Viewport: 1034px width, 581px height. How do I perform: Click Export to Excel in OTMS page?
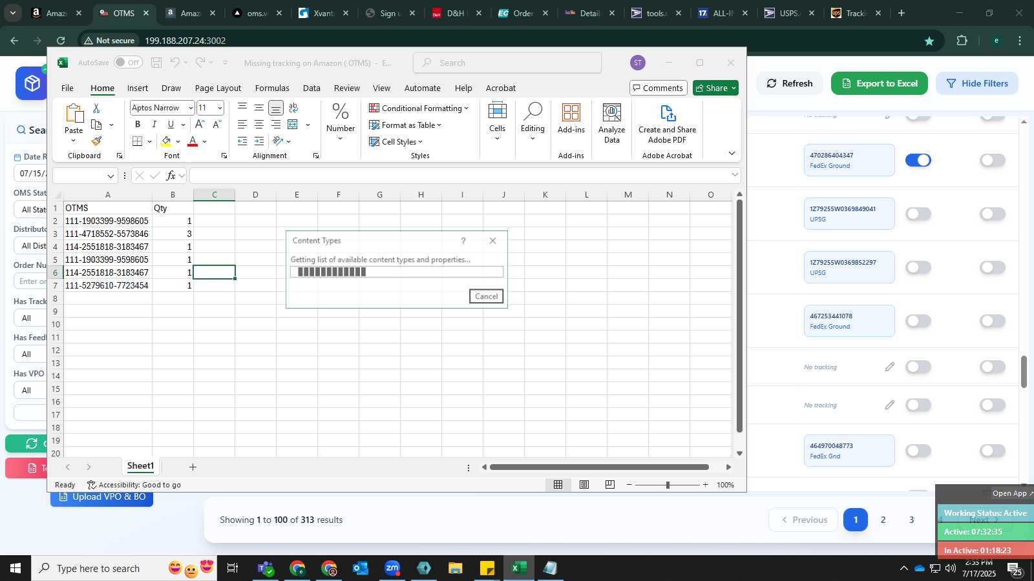pos(879,83)
